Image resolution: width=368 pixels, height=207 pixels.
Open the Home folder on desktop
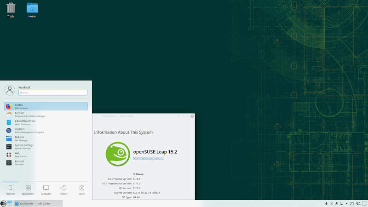[x=32, y=10]
